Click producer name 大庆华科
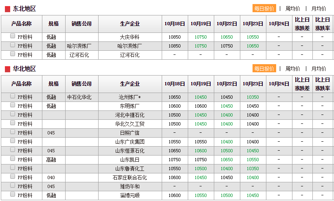The height and width of the screenshot is (201, 334). pos(130,37)
